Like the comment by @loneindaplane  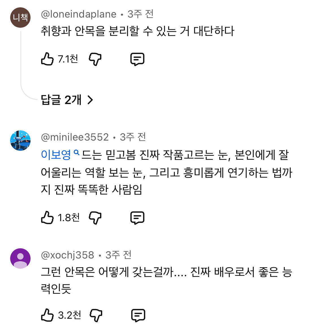(47, 59)
